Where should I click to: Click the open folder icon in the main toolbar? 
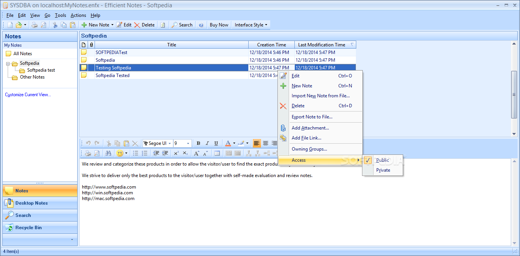18,25
